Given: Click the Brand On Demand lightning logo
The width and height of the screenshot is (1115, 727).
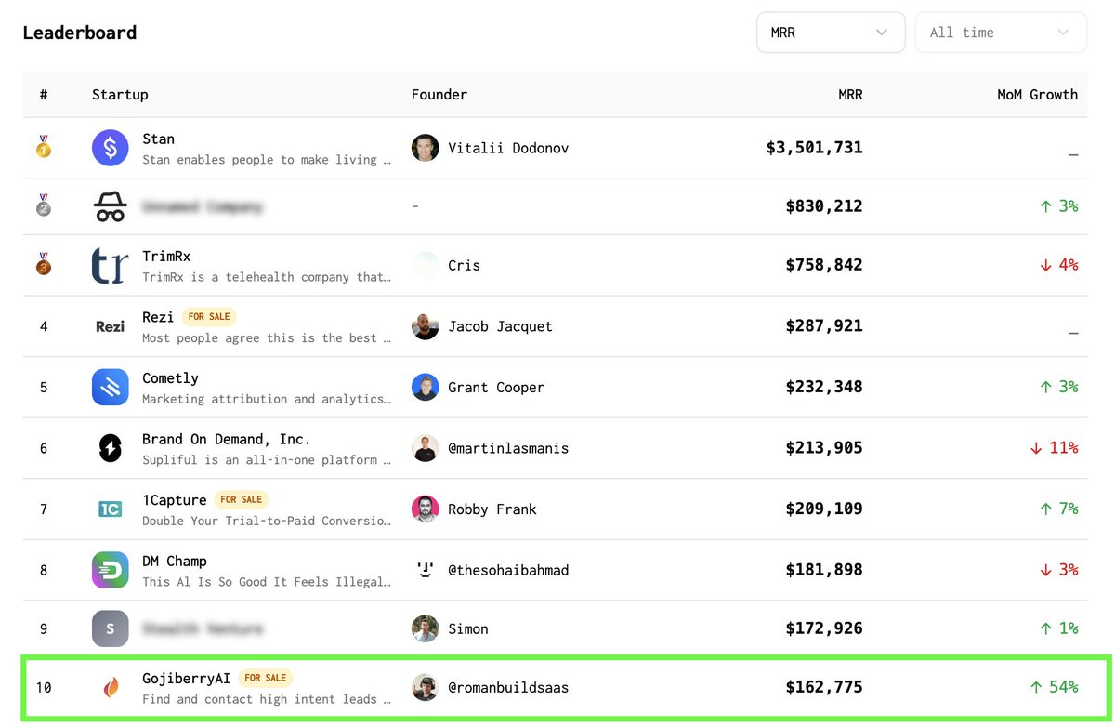Looking at the screenshot, I should click(111, 448).
